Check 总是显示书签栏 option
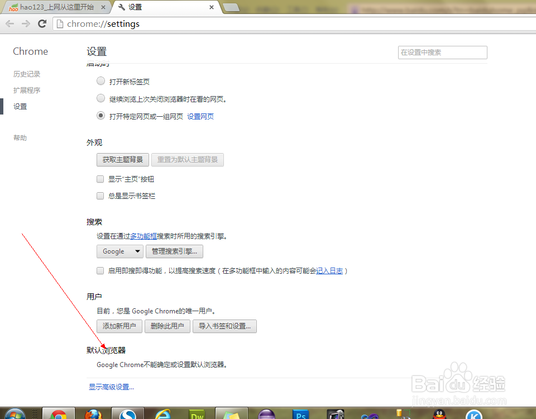The width and height of the screenshot is (536, 419). 100,196
